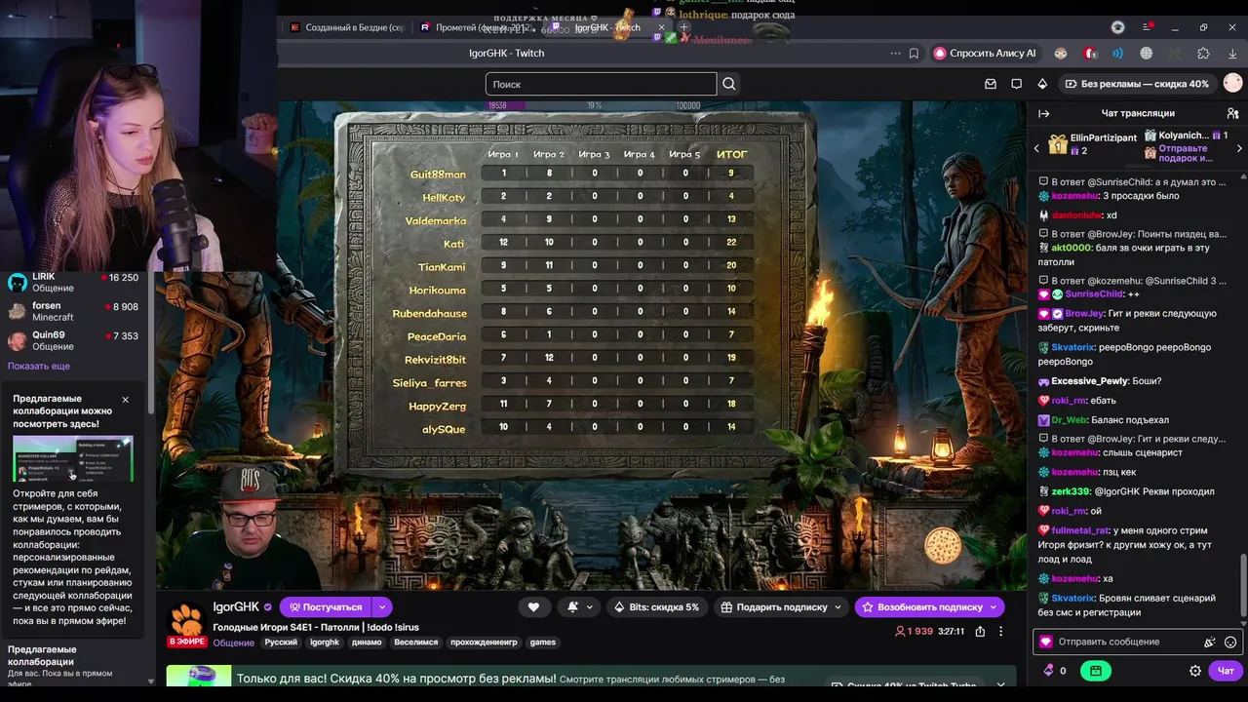Close the 40% discount banner
This screenshot has width=1248, height=702.
[x=1000, y=684]
